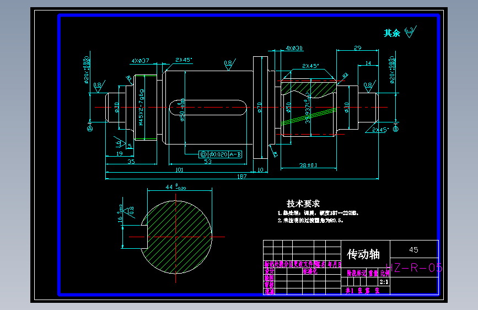
Task: Click the datum A circle marker
Action: tap(90, 129)
